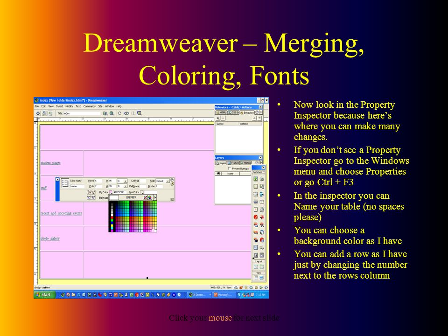Click the system color picker wheel icon

[x=150, y=197]
